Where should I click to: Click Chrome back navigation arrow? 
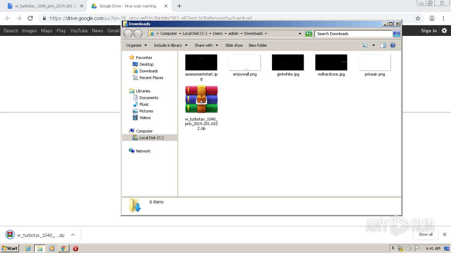[8, 18]
